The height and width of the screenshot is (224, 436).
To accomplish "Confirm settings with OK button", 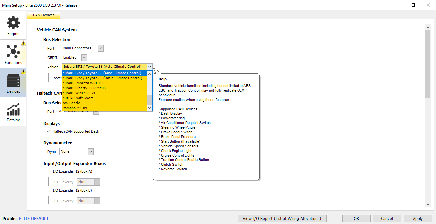I will tap(356, 218).
